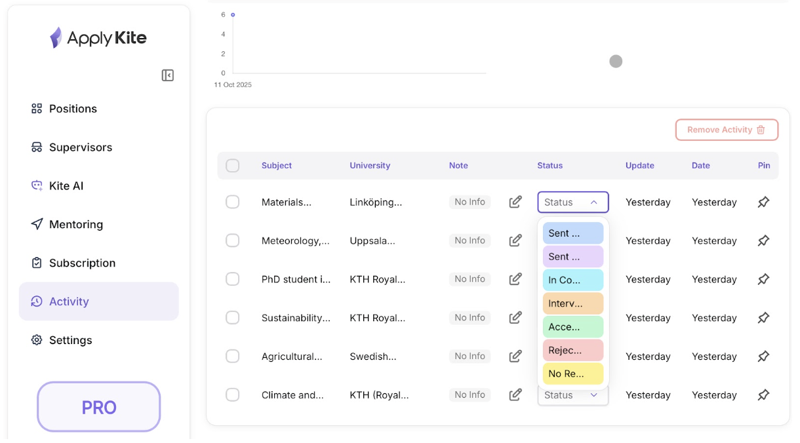This screenshot has width=800, height=443.
Task: Expand the Status dropdown for the Climate row
Action: point(572,396)
